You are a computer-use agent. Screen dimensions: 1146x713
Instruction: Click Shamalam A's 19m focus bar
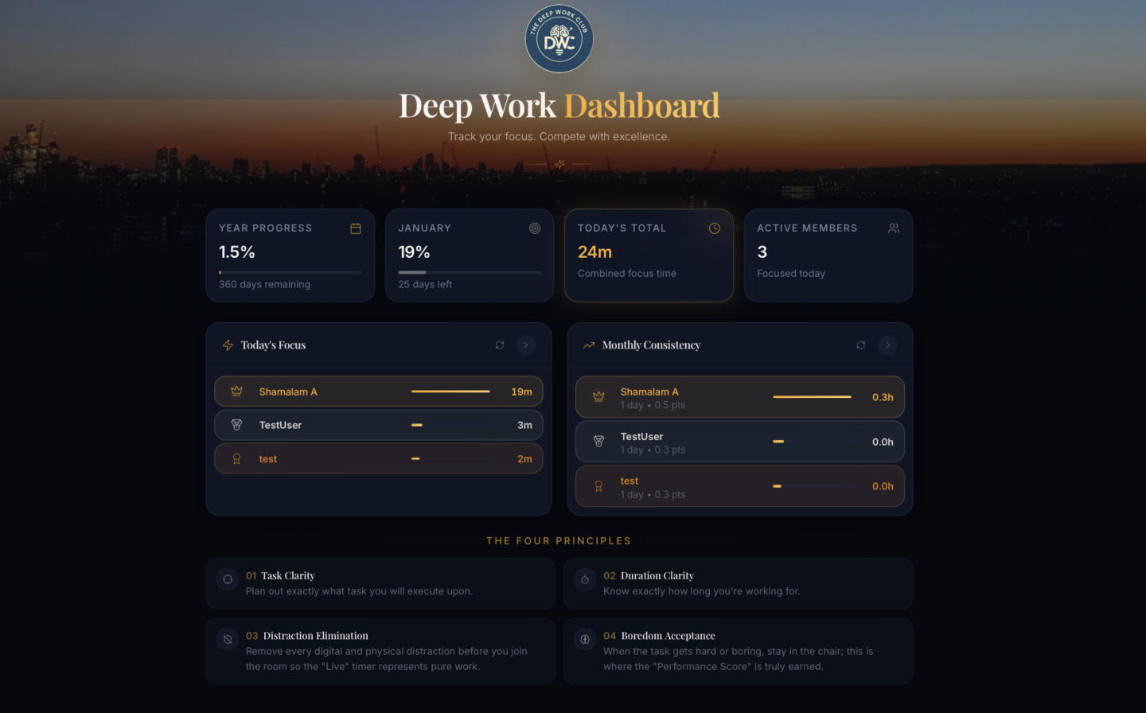(450, 392)
